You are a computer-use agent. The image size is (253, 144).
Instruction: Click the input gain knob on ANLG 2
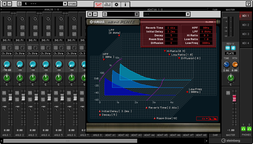[22, 19]
